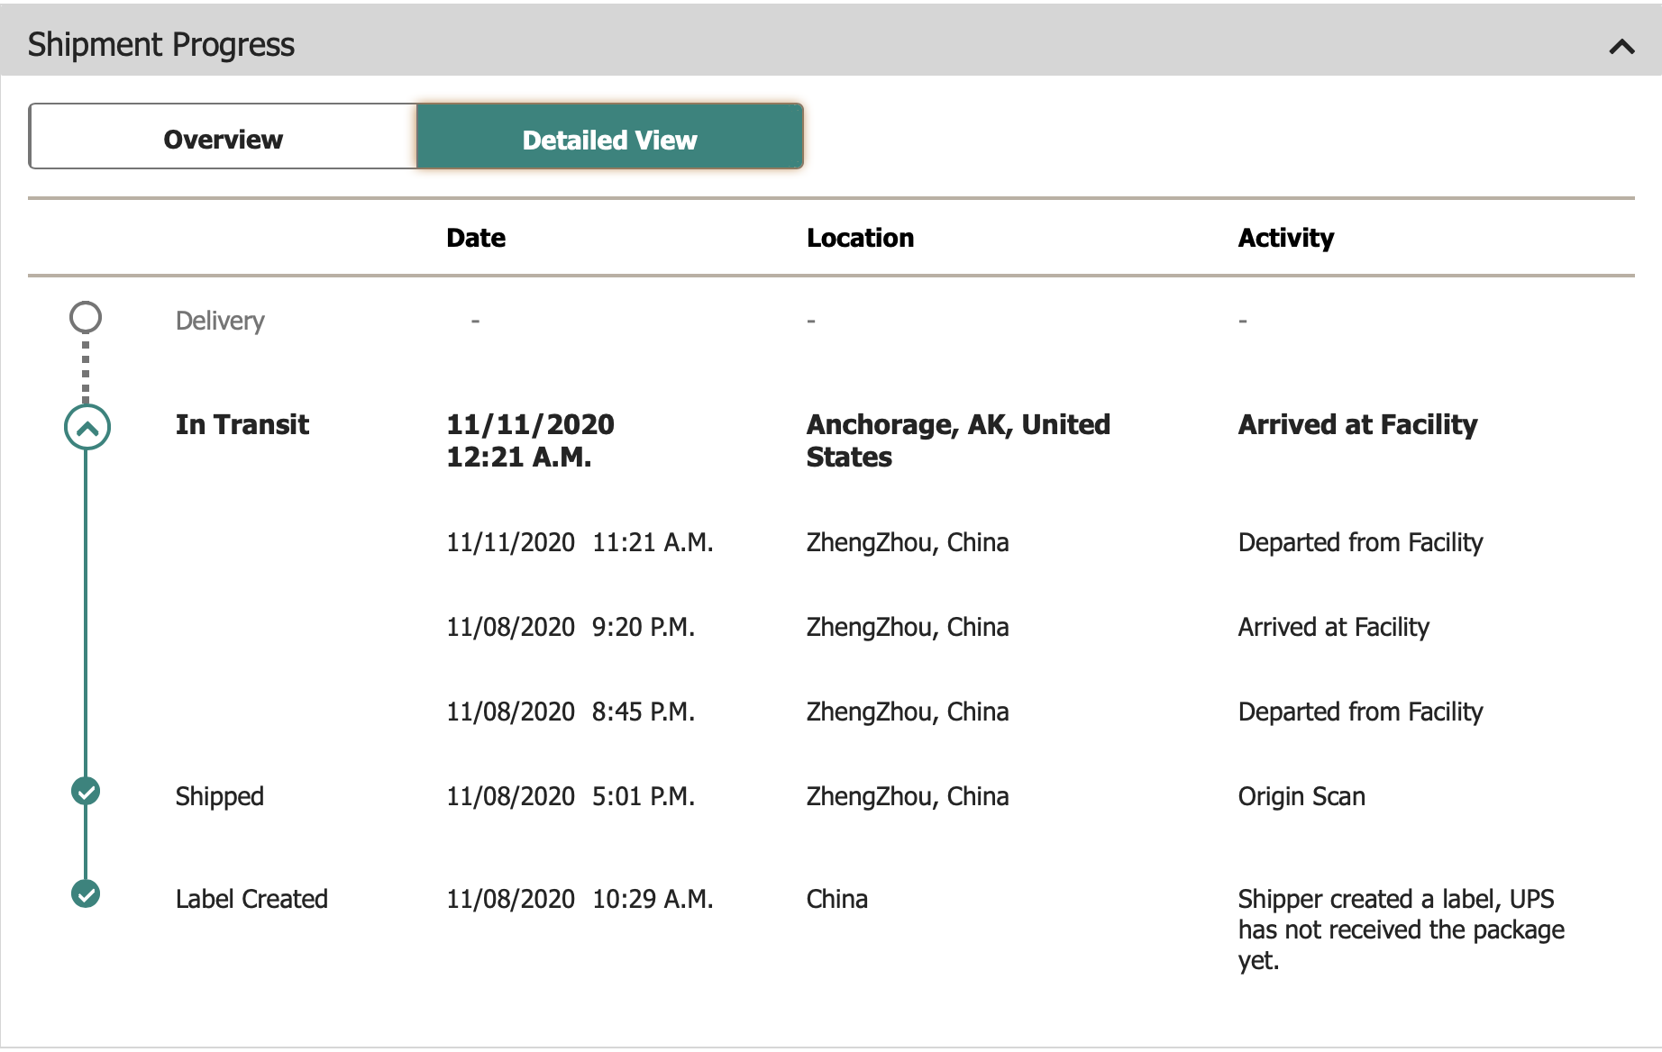
Task: Click the Shipment Progress heading
Action: click(161, 44)
